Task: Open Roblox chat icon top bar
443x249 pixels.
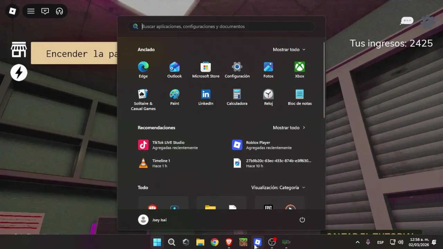Action: (x=45, y=11)
